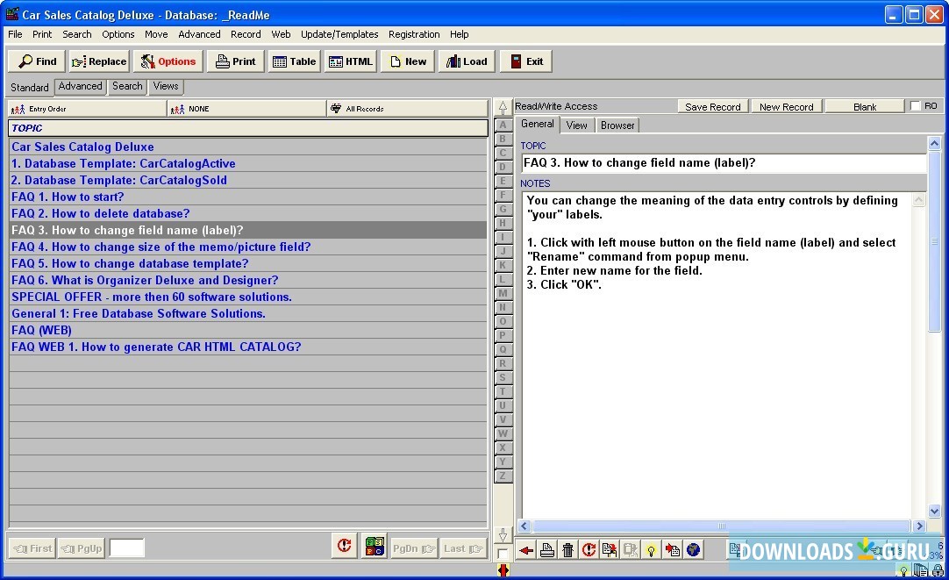Click the horizontal scrollbar under the notes
Viewport: 949px width, 580px height.
click(721, 526)
